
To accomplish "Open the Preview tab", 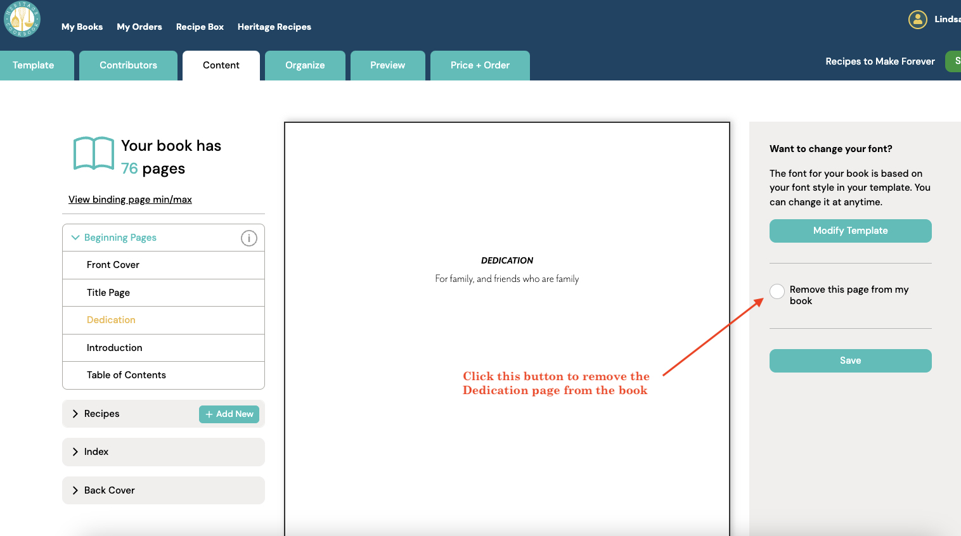I will pyautogui.click(x=387, y=65).
